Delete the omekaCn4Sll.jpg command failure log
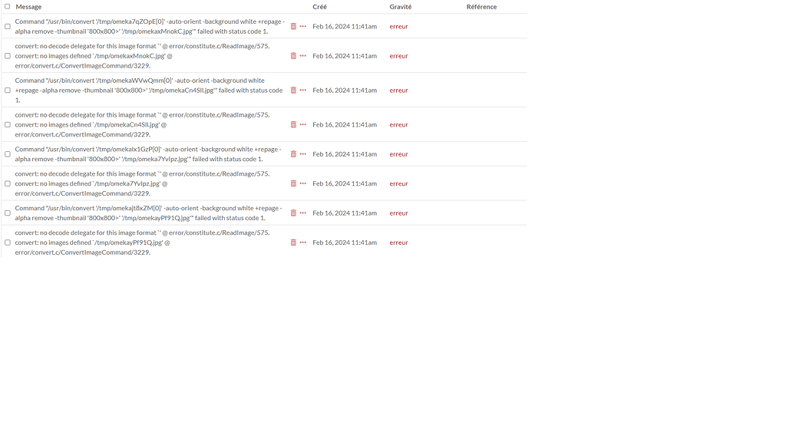 [293, 90]
